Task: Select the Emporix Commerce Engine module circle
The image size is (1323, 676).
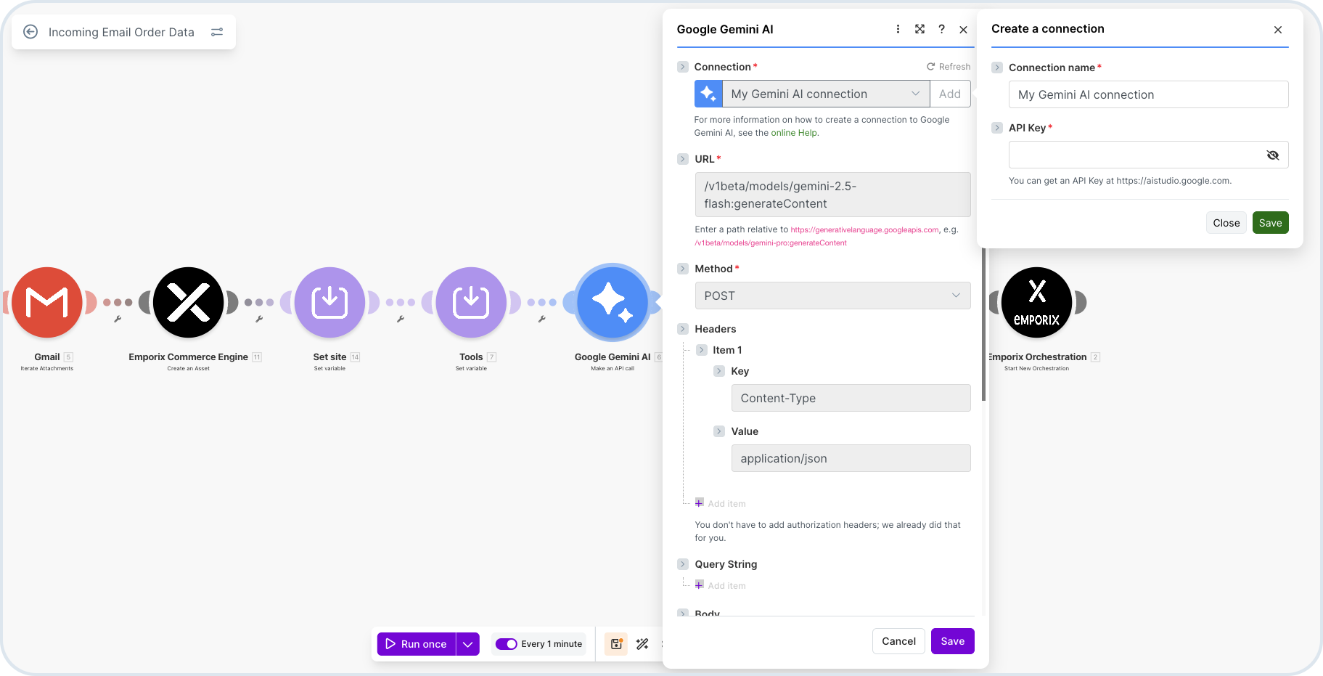Action: point(189,302)
